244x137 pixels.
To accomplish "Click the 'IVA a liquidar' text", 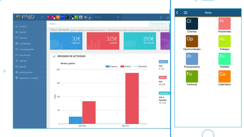I will point(163,98).
